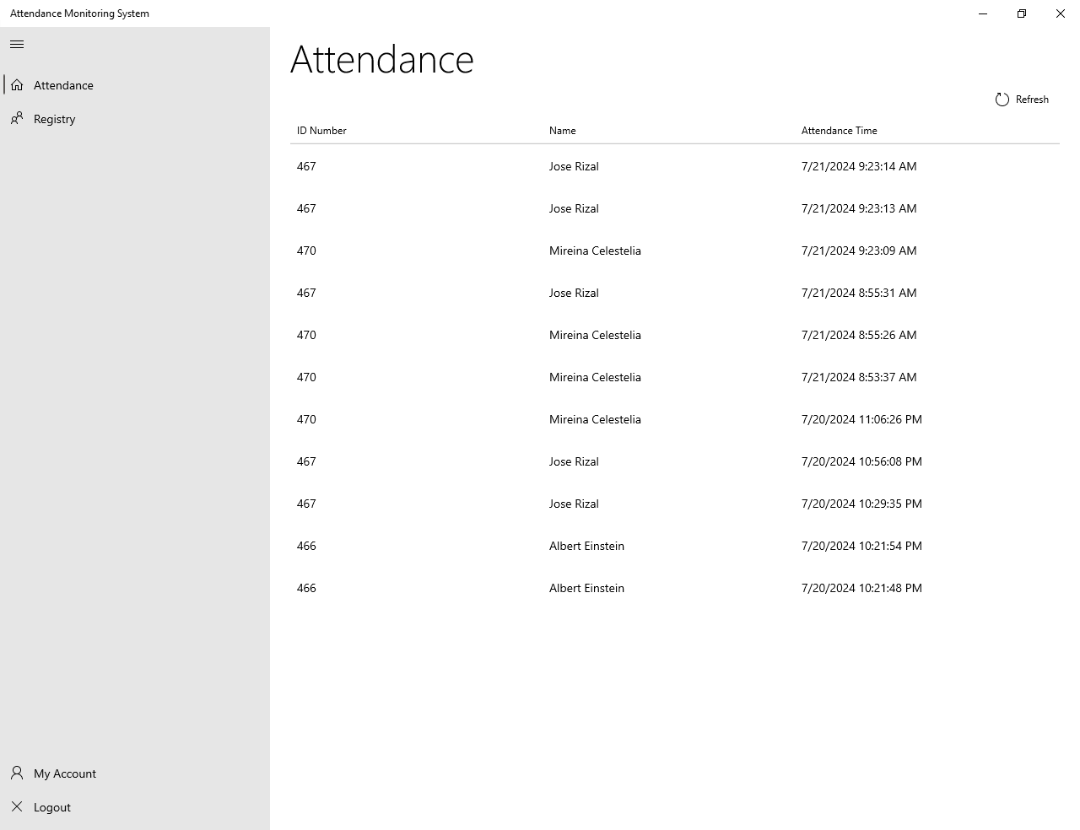Click the circular Refresh arrow icon
The image size is (1080, 830).
tap(1002, 100)
